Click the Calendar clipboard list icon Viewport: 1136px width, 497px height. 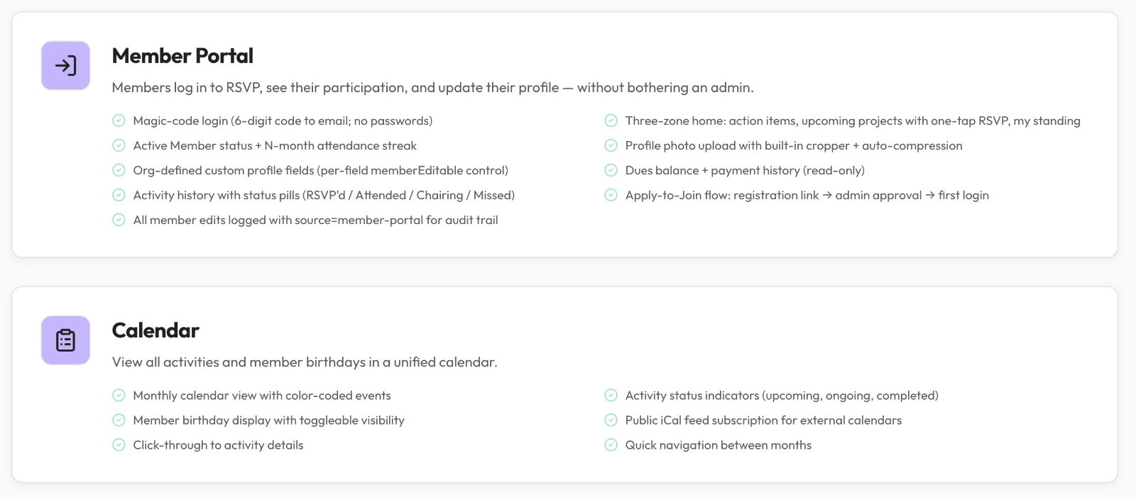pos(65,340)
